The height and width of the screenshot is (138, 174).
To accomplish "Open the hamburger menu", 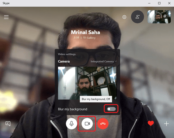I will pyautogui.click(x=6, y=17).
